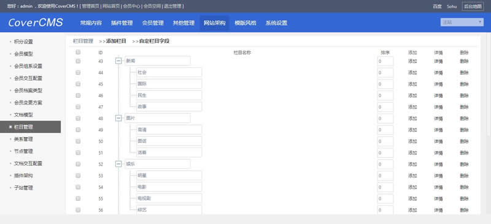This screenshot has height=224, width=491.
Task: Visit the 网站首页 link
Action: pos(111,6)
